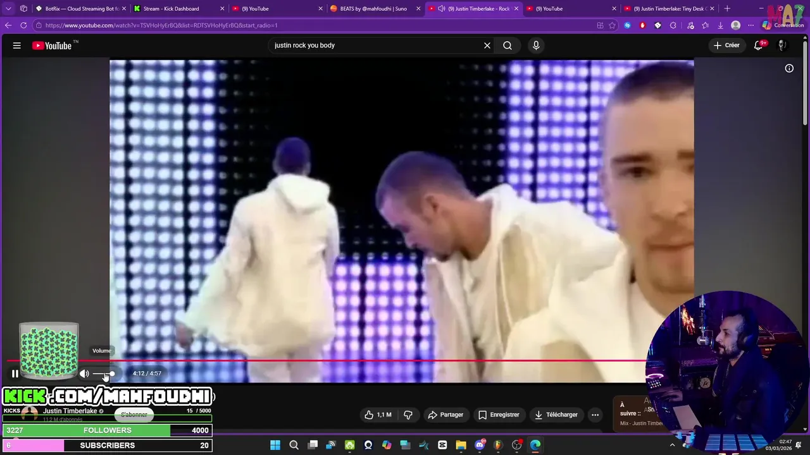The width and height of the screenshot is (810, 455).
Task: Open OBS Studio from taskbar
Action: point(516,445)
